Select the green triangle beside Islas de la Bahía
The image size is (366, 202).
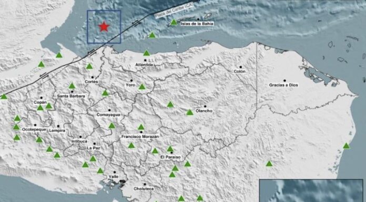tap(174, 23)
